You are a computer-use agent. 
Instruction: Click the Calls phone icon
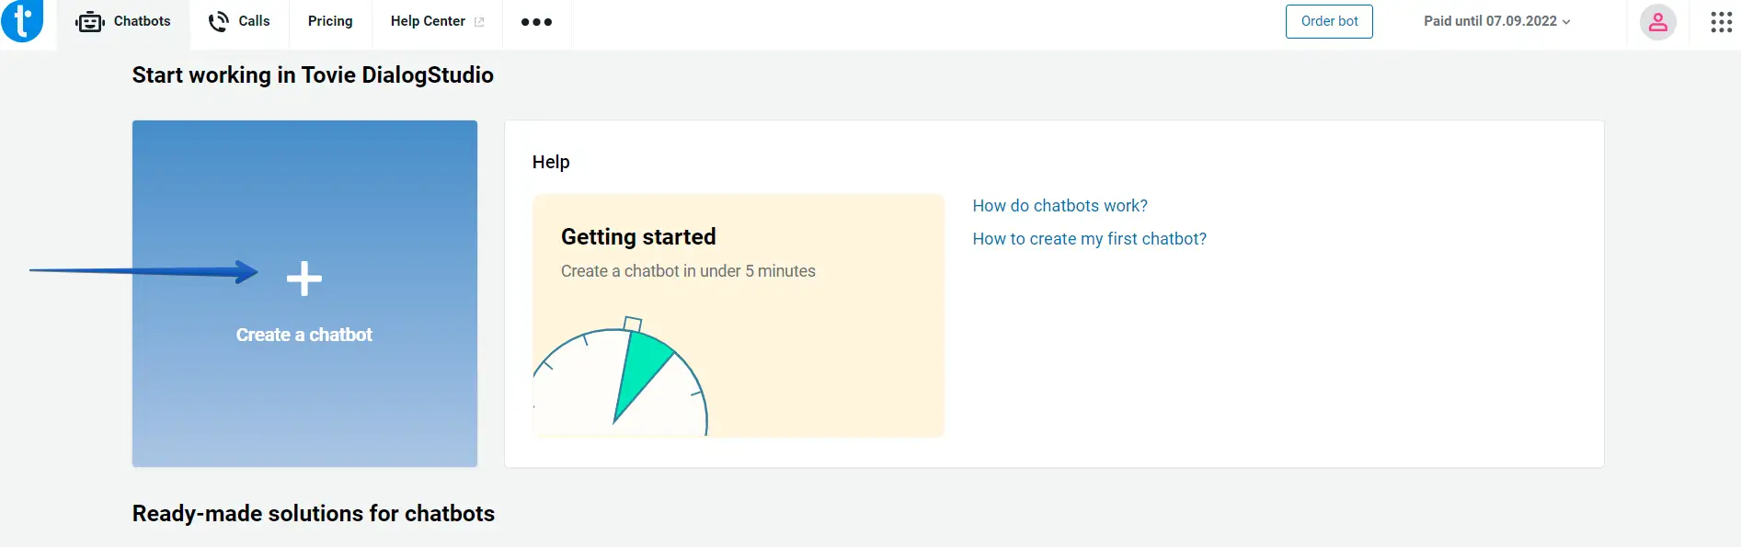point(219,22)
